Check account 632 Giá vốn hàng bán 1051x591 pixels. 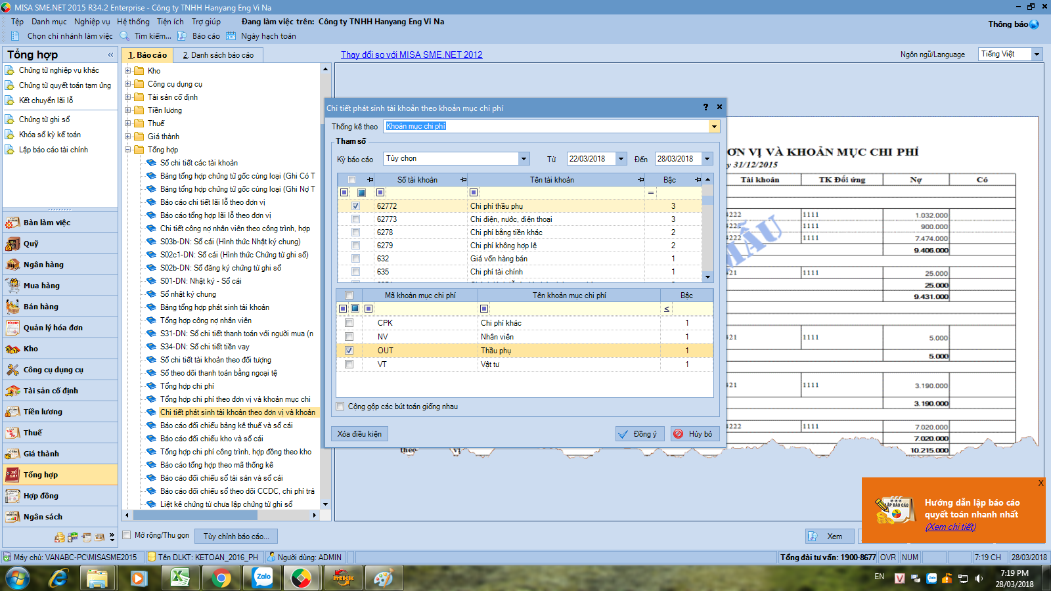click(x=355, y=259)
